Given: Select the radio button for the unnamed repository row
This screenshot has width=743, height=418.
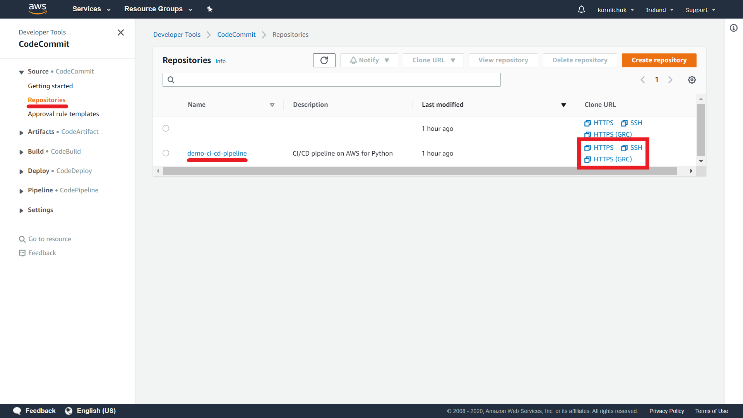Looking at the screenshot, I should tap(166, 128).
